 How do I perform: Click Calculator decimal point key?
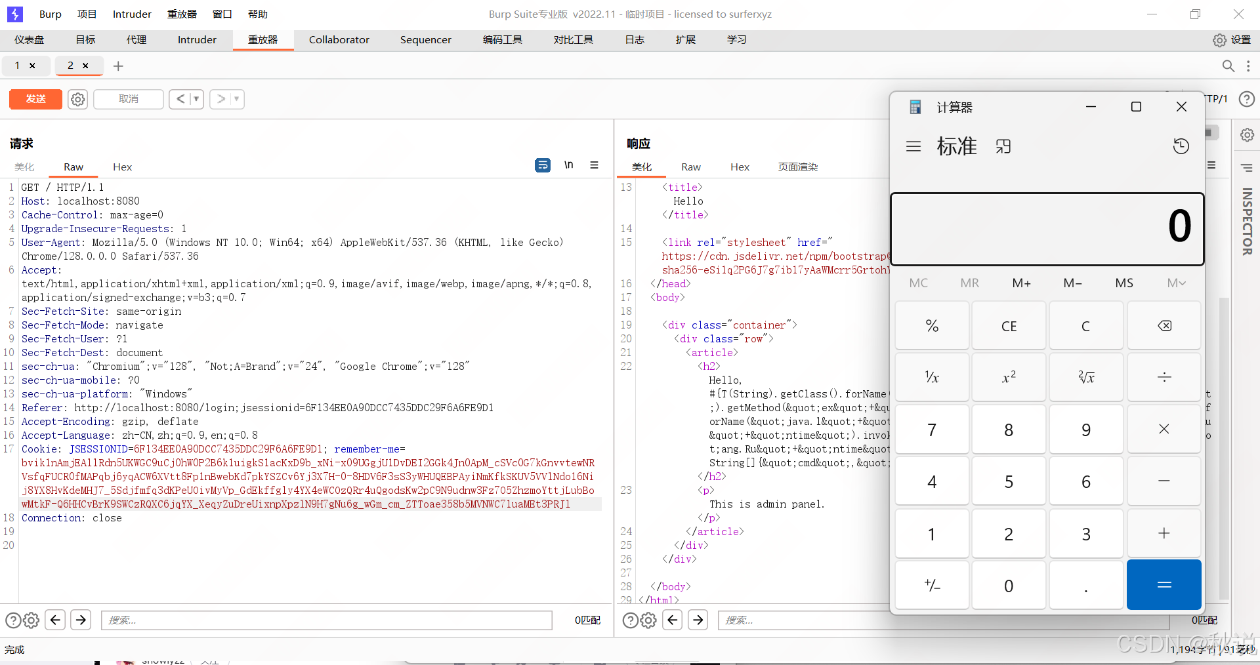1086,585
